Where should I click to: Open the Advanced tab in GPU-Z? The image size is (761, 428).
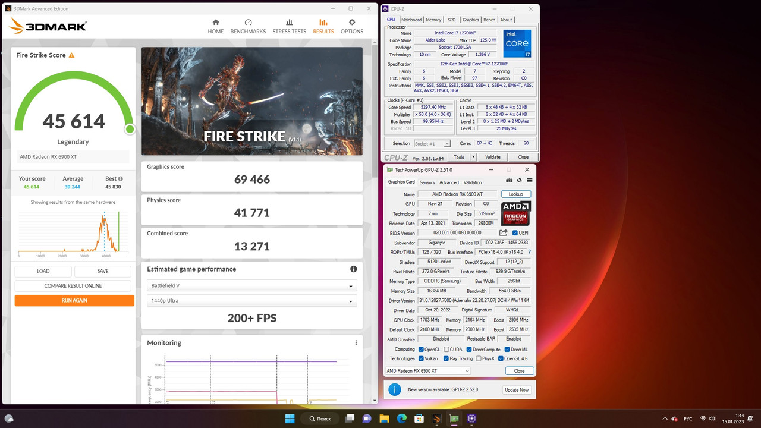(449, 182)
